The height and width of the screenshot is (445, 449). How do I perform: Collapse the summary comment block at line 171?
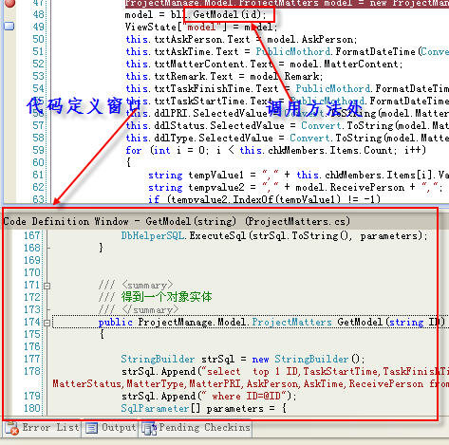(x=47, y=286)
